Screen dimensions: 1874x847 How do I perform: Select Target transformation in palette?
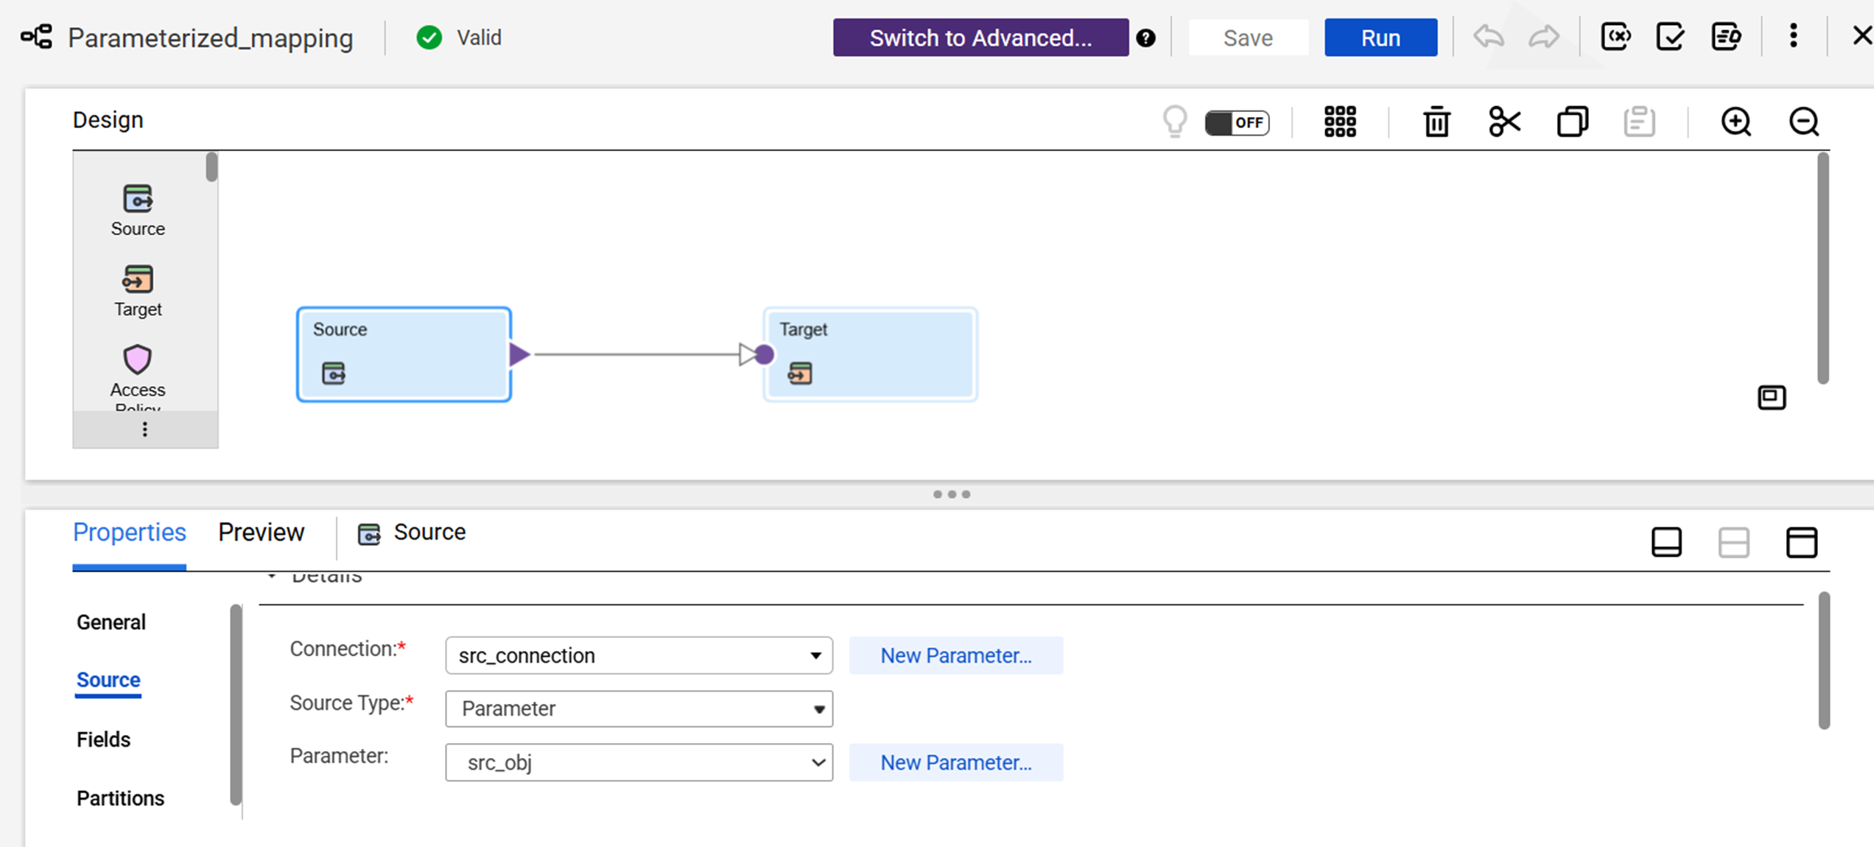click(138, 291)
